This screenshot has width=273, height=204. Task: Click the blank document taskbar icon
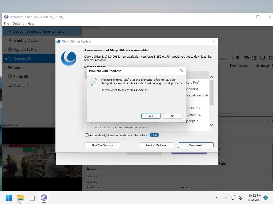coord(32,198)
